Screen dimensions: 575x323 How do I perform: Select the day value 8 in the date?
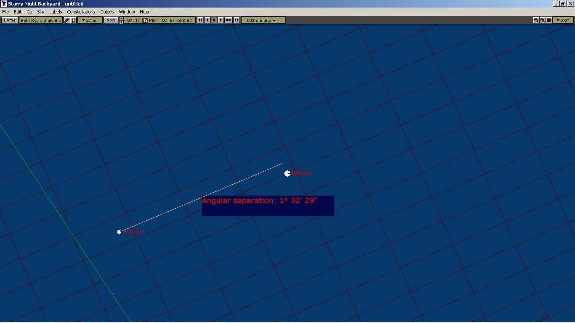pyautogui.click(x=171, y=20)
